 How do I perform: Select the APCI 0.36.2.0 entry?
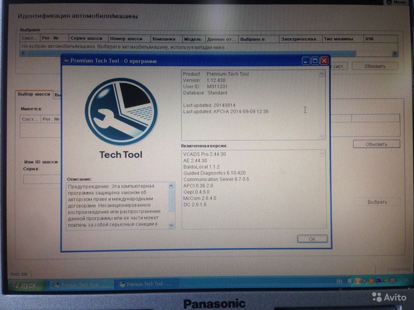click(198, 186)
